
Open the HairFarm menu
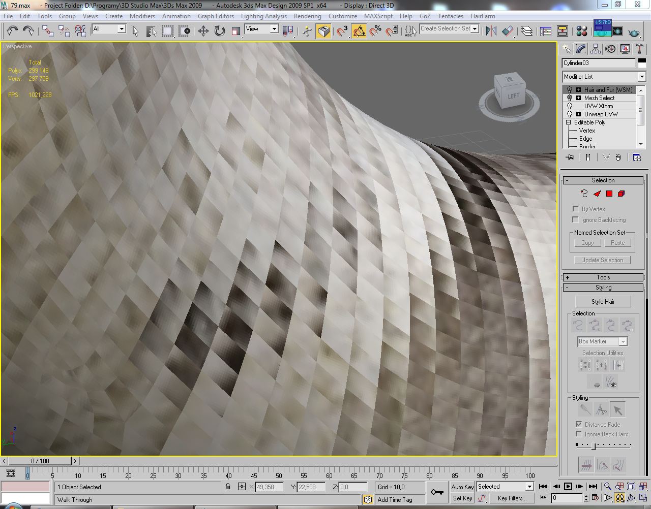(x=483, y=16)
